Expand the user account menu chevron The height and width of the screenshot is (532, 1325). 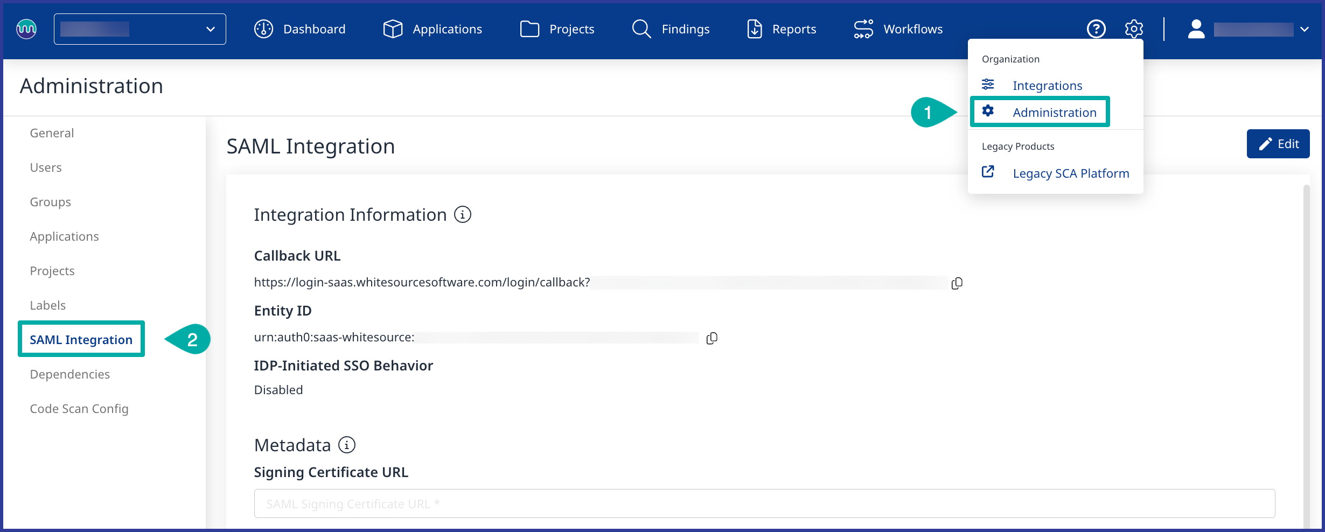point(1305,30)
